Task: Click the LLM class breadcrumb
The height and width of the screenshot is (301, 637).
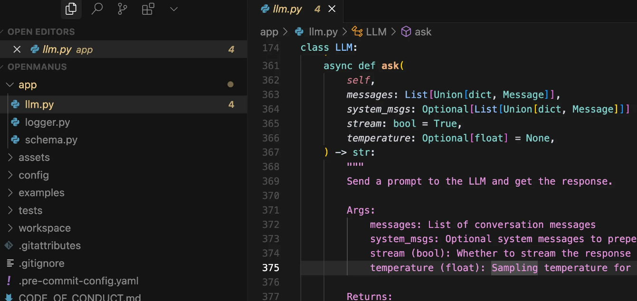Action: click(x=376, y=32)
